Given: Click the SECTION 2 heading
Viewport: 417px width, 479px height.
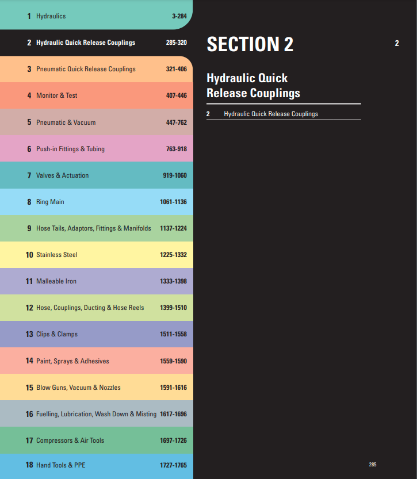Looking at the screenshot, I should [x=250, y=44].
